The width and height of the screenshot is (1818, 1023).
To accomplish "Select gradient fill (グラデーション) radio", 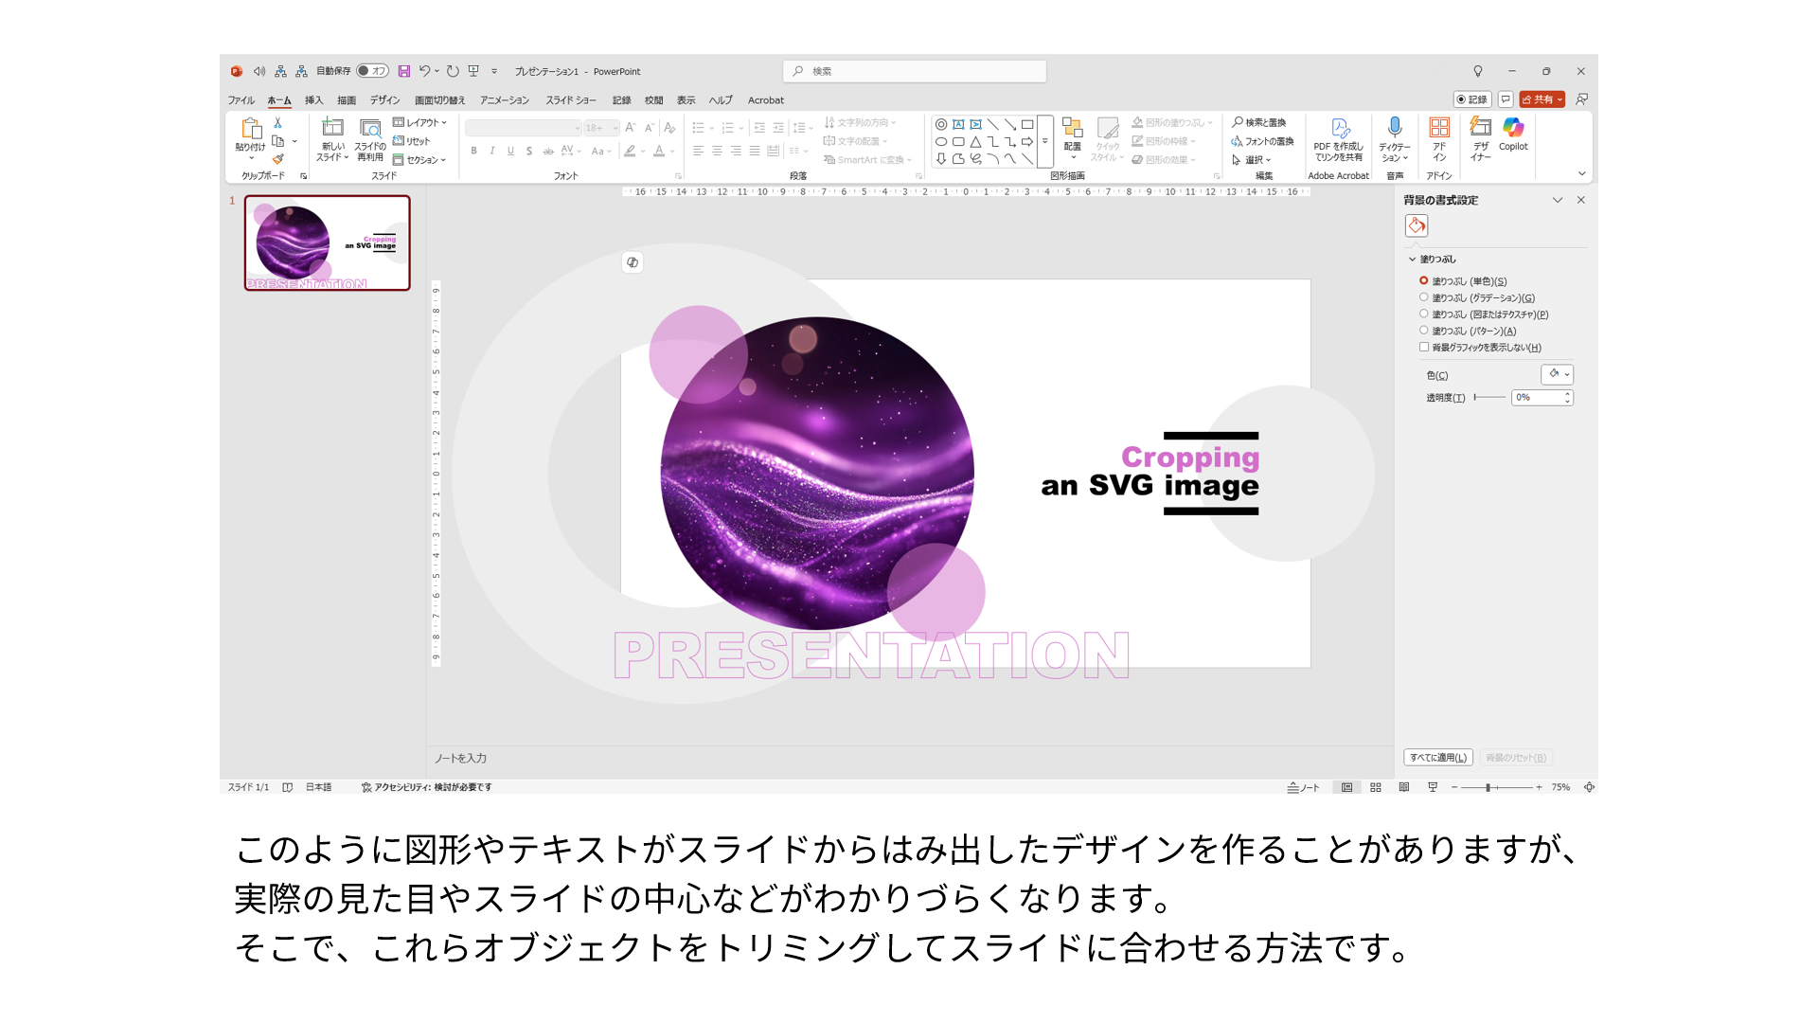I will coord(1423,297).
